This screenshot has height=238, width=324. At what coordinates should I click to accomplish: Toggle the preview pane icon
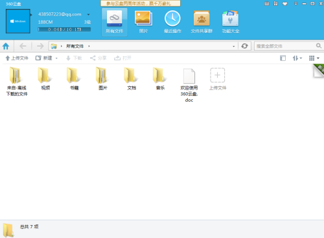pyautogui.click(x=283, y=58)
